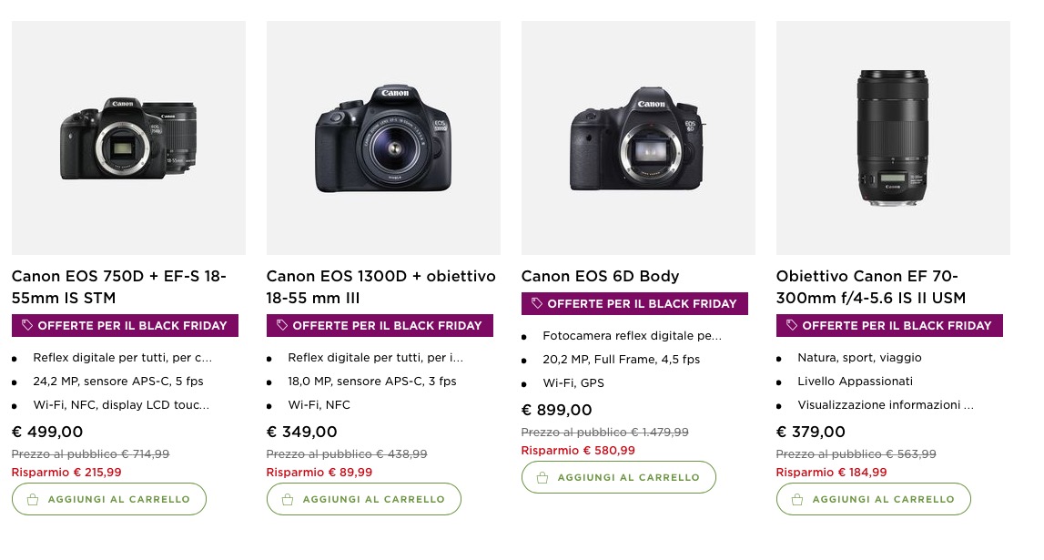Click the cart icon in EOS 1300D's add button
Viewport: 1044px width, 560px height.
point(287,499)
